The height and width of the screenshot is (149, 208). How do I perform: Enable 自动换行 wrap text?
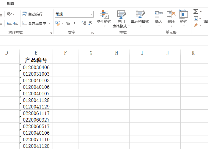(x=32, y=14)
